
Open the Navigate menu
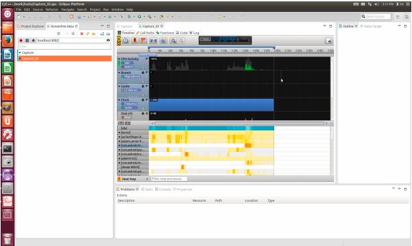67,9
